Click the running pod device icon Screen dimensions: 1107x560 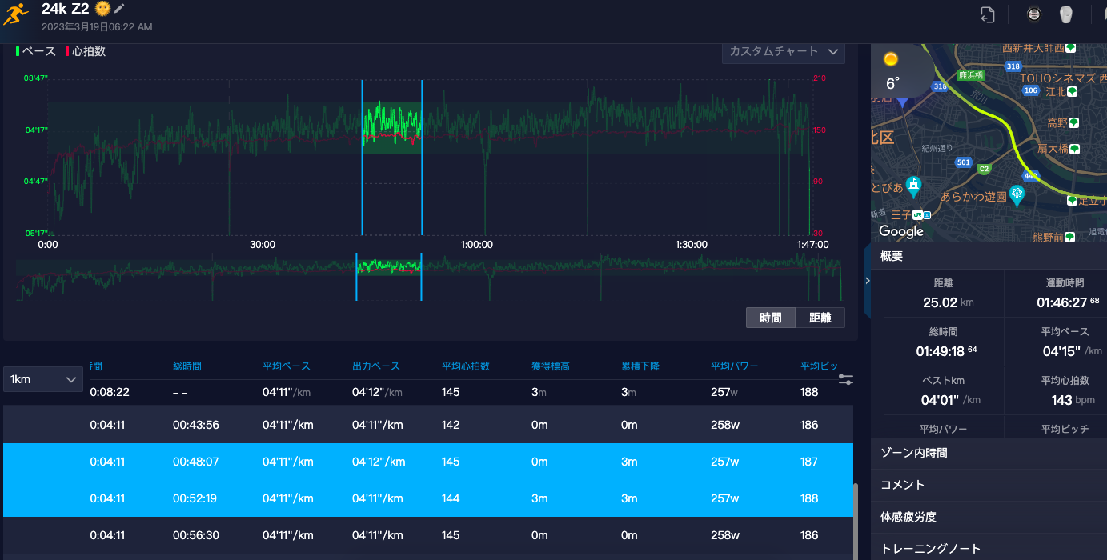[1065, 14]
